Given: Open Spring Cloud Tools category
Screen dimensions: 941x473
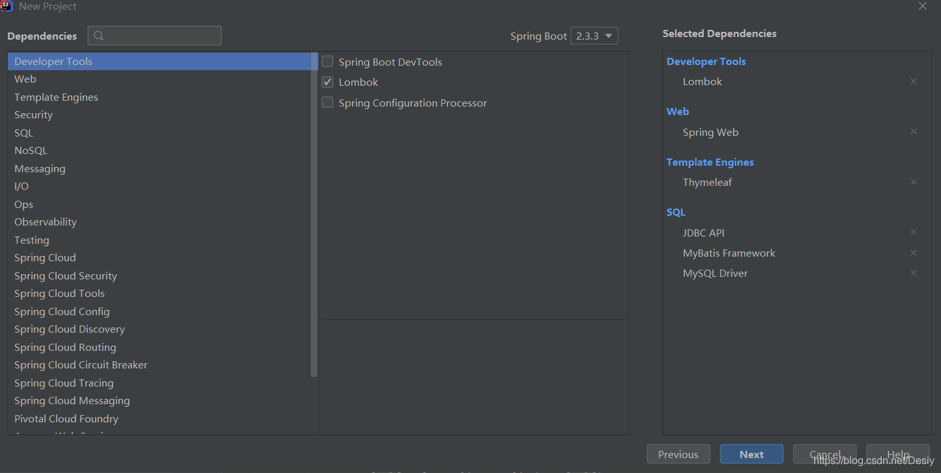Looking at the screenshot, I should (x=159, y=293).
